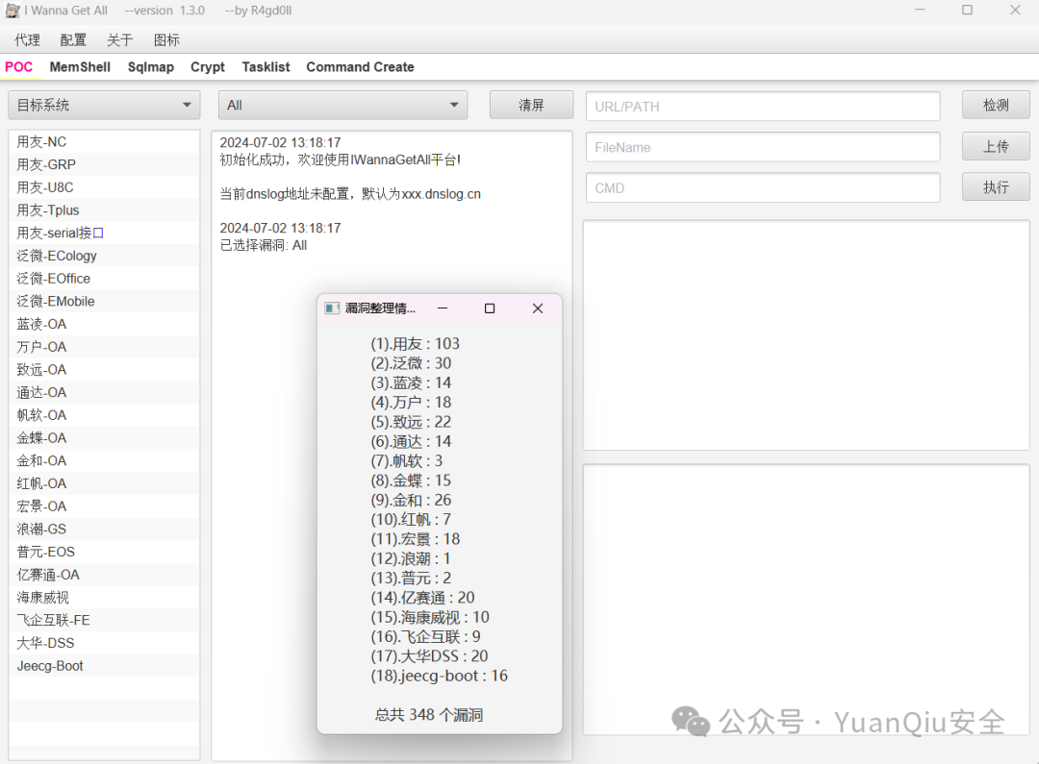Image resolution: width=1039 pixels, height=764 pixels.
Task: Click the (9).金和 : 26 line in dialog
Action: click(x=411, y=500)
